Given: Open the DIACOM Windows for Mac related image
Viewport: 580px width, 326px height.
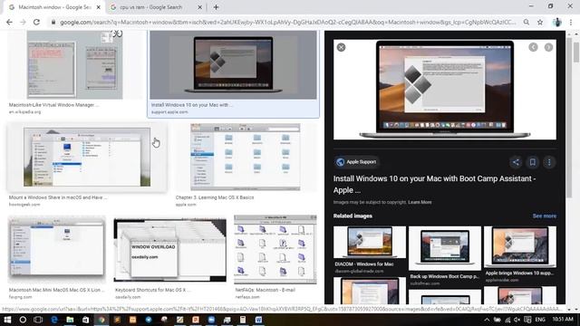Looking at the screenshot, I should (x=369, y=242).
